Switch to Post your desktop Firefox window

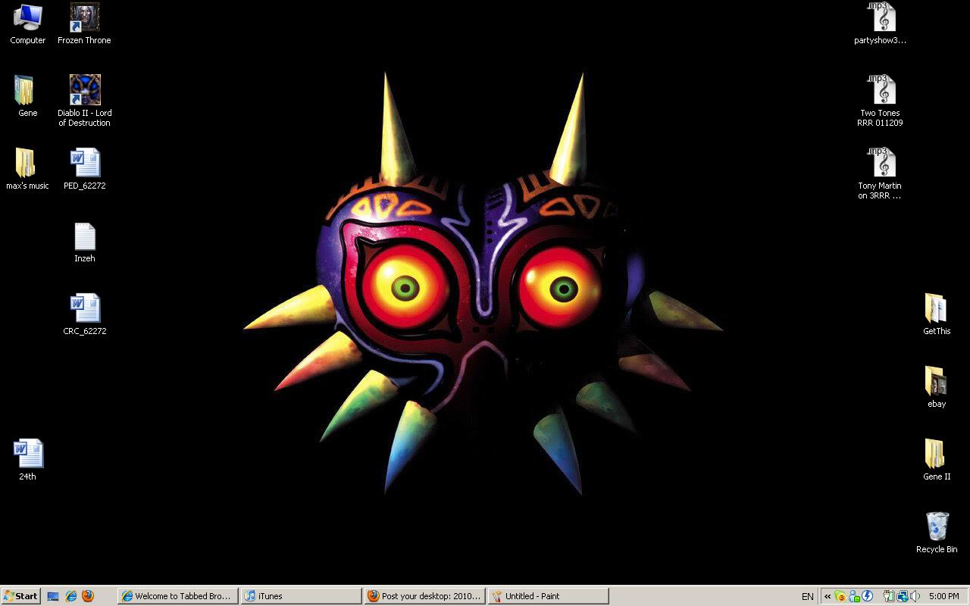(424, 596)
